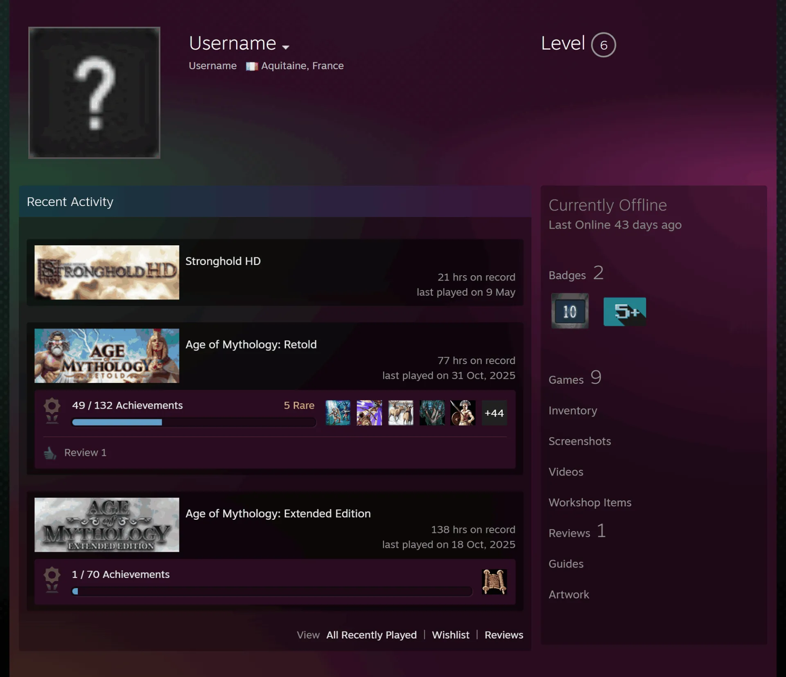Click the Level 6 badge circle
Viewport: 786px width, 677px height.
point(603,45)
